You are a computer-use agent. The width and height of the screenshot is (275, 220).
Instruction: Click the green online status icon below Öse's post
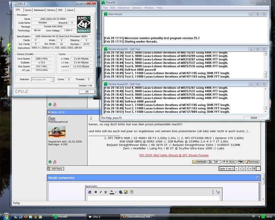(50, 162)
